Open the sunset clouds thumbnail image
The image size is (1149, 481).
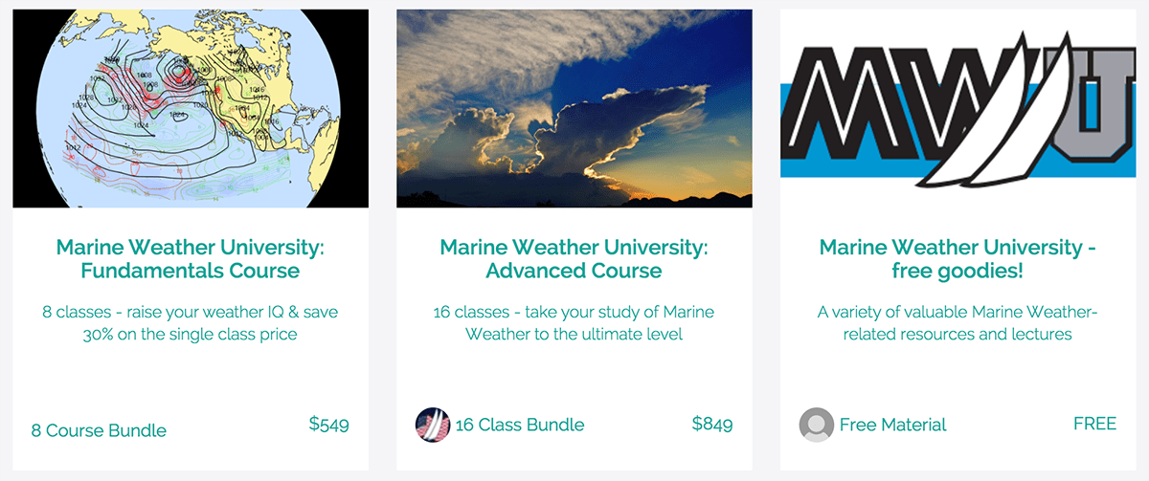tap(574, 108)
